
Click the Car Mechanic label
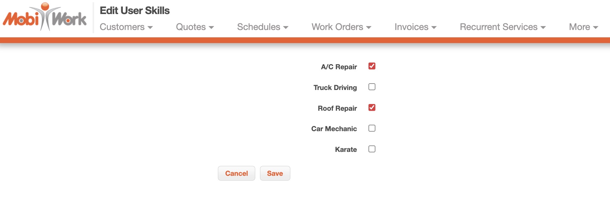click(x=334, y=129)
